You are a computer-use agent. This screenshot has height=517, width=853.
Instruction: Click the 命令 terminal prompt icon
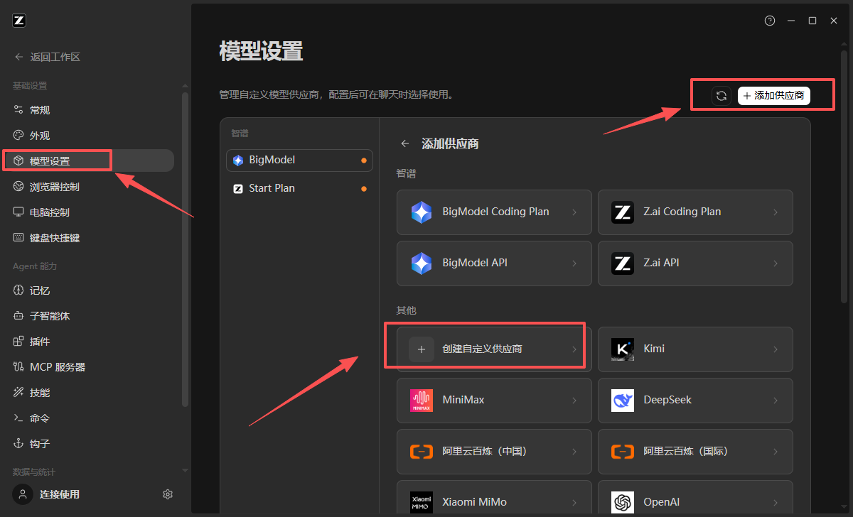point(19,418)
